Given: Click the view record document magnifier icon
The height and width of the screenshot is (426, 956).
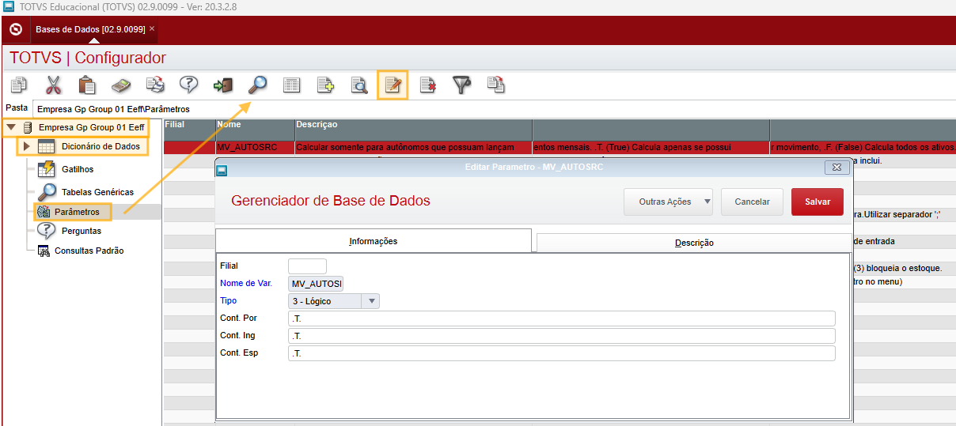Looking at the screenshot, I should (x=359, y=85).
